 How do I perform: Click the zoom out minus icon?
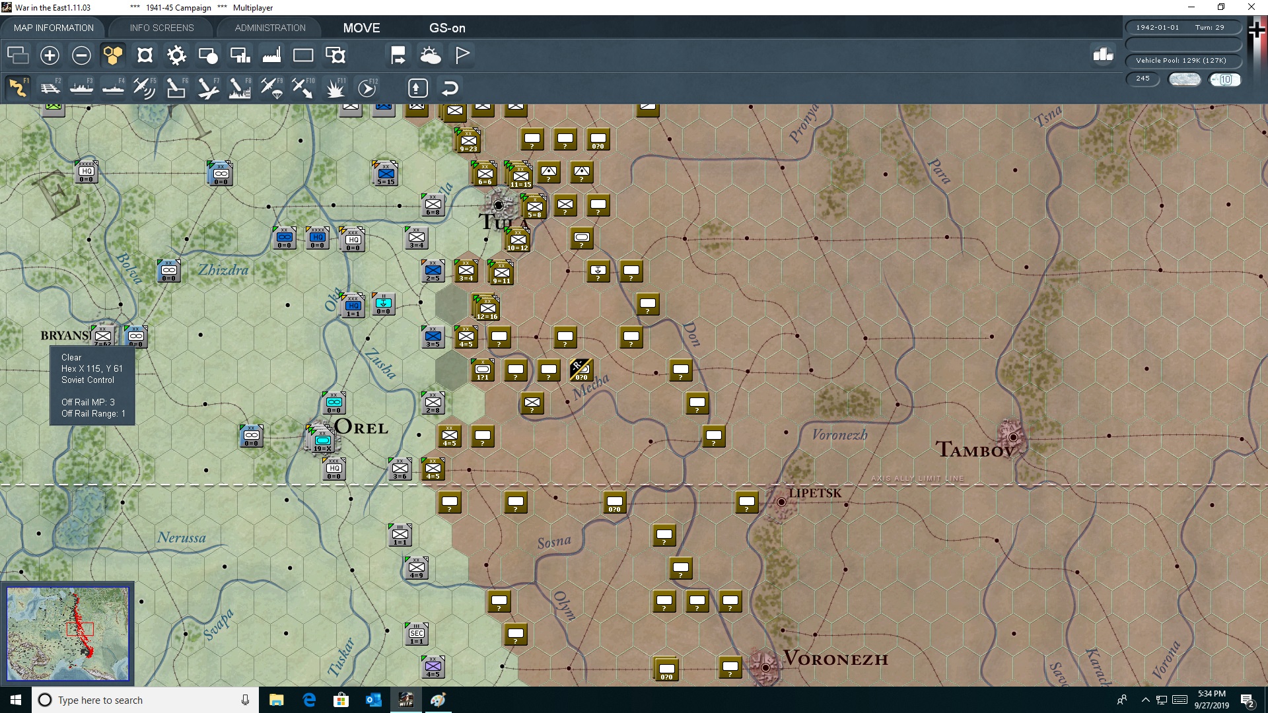tap(81, 55)
